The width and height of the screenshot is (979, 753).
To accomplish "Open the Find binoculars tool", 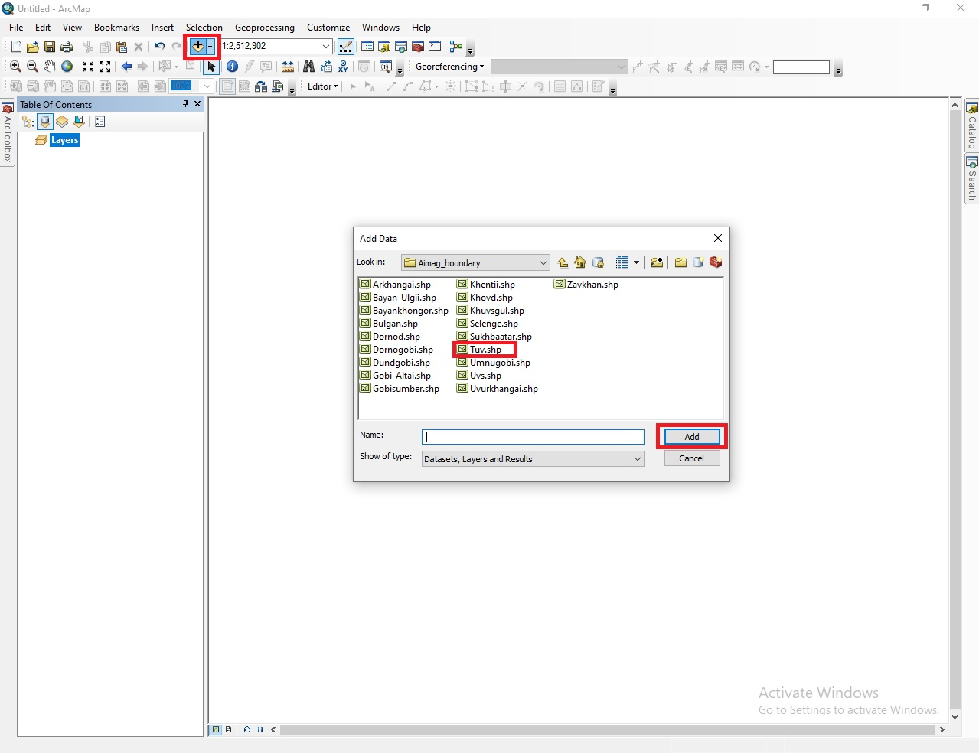I will pos(308,67).
